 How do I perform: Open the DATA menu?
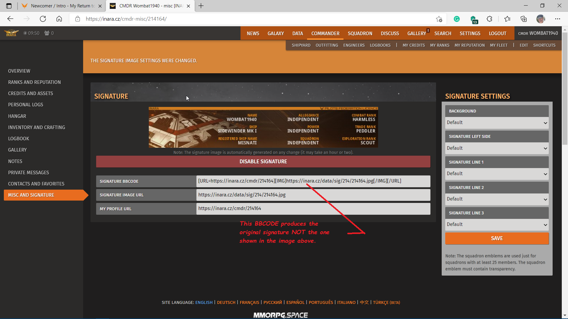298,33
